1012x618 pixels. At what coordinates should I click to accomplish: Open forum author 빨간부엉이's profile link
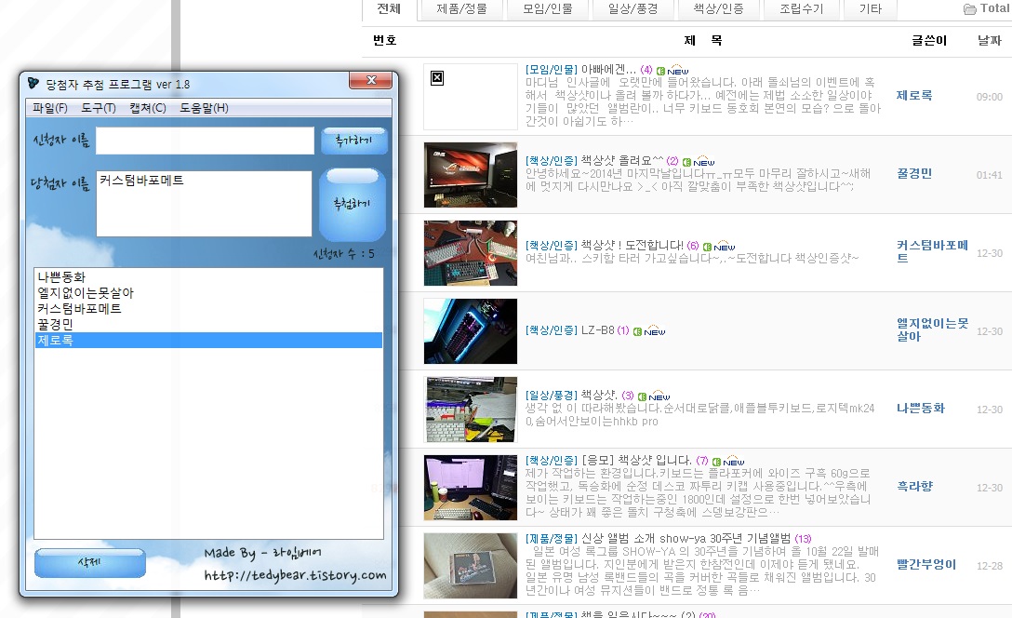point(926,564)
